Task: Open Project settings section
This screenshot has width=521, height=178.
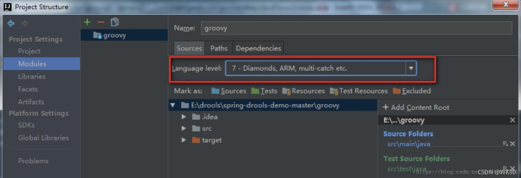Action: (x=29, y=51)
